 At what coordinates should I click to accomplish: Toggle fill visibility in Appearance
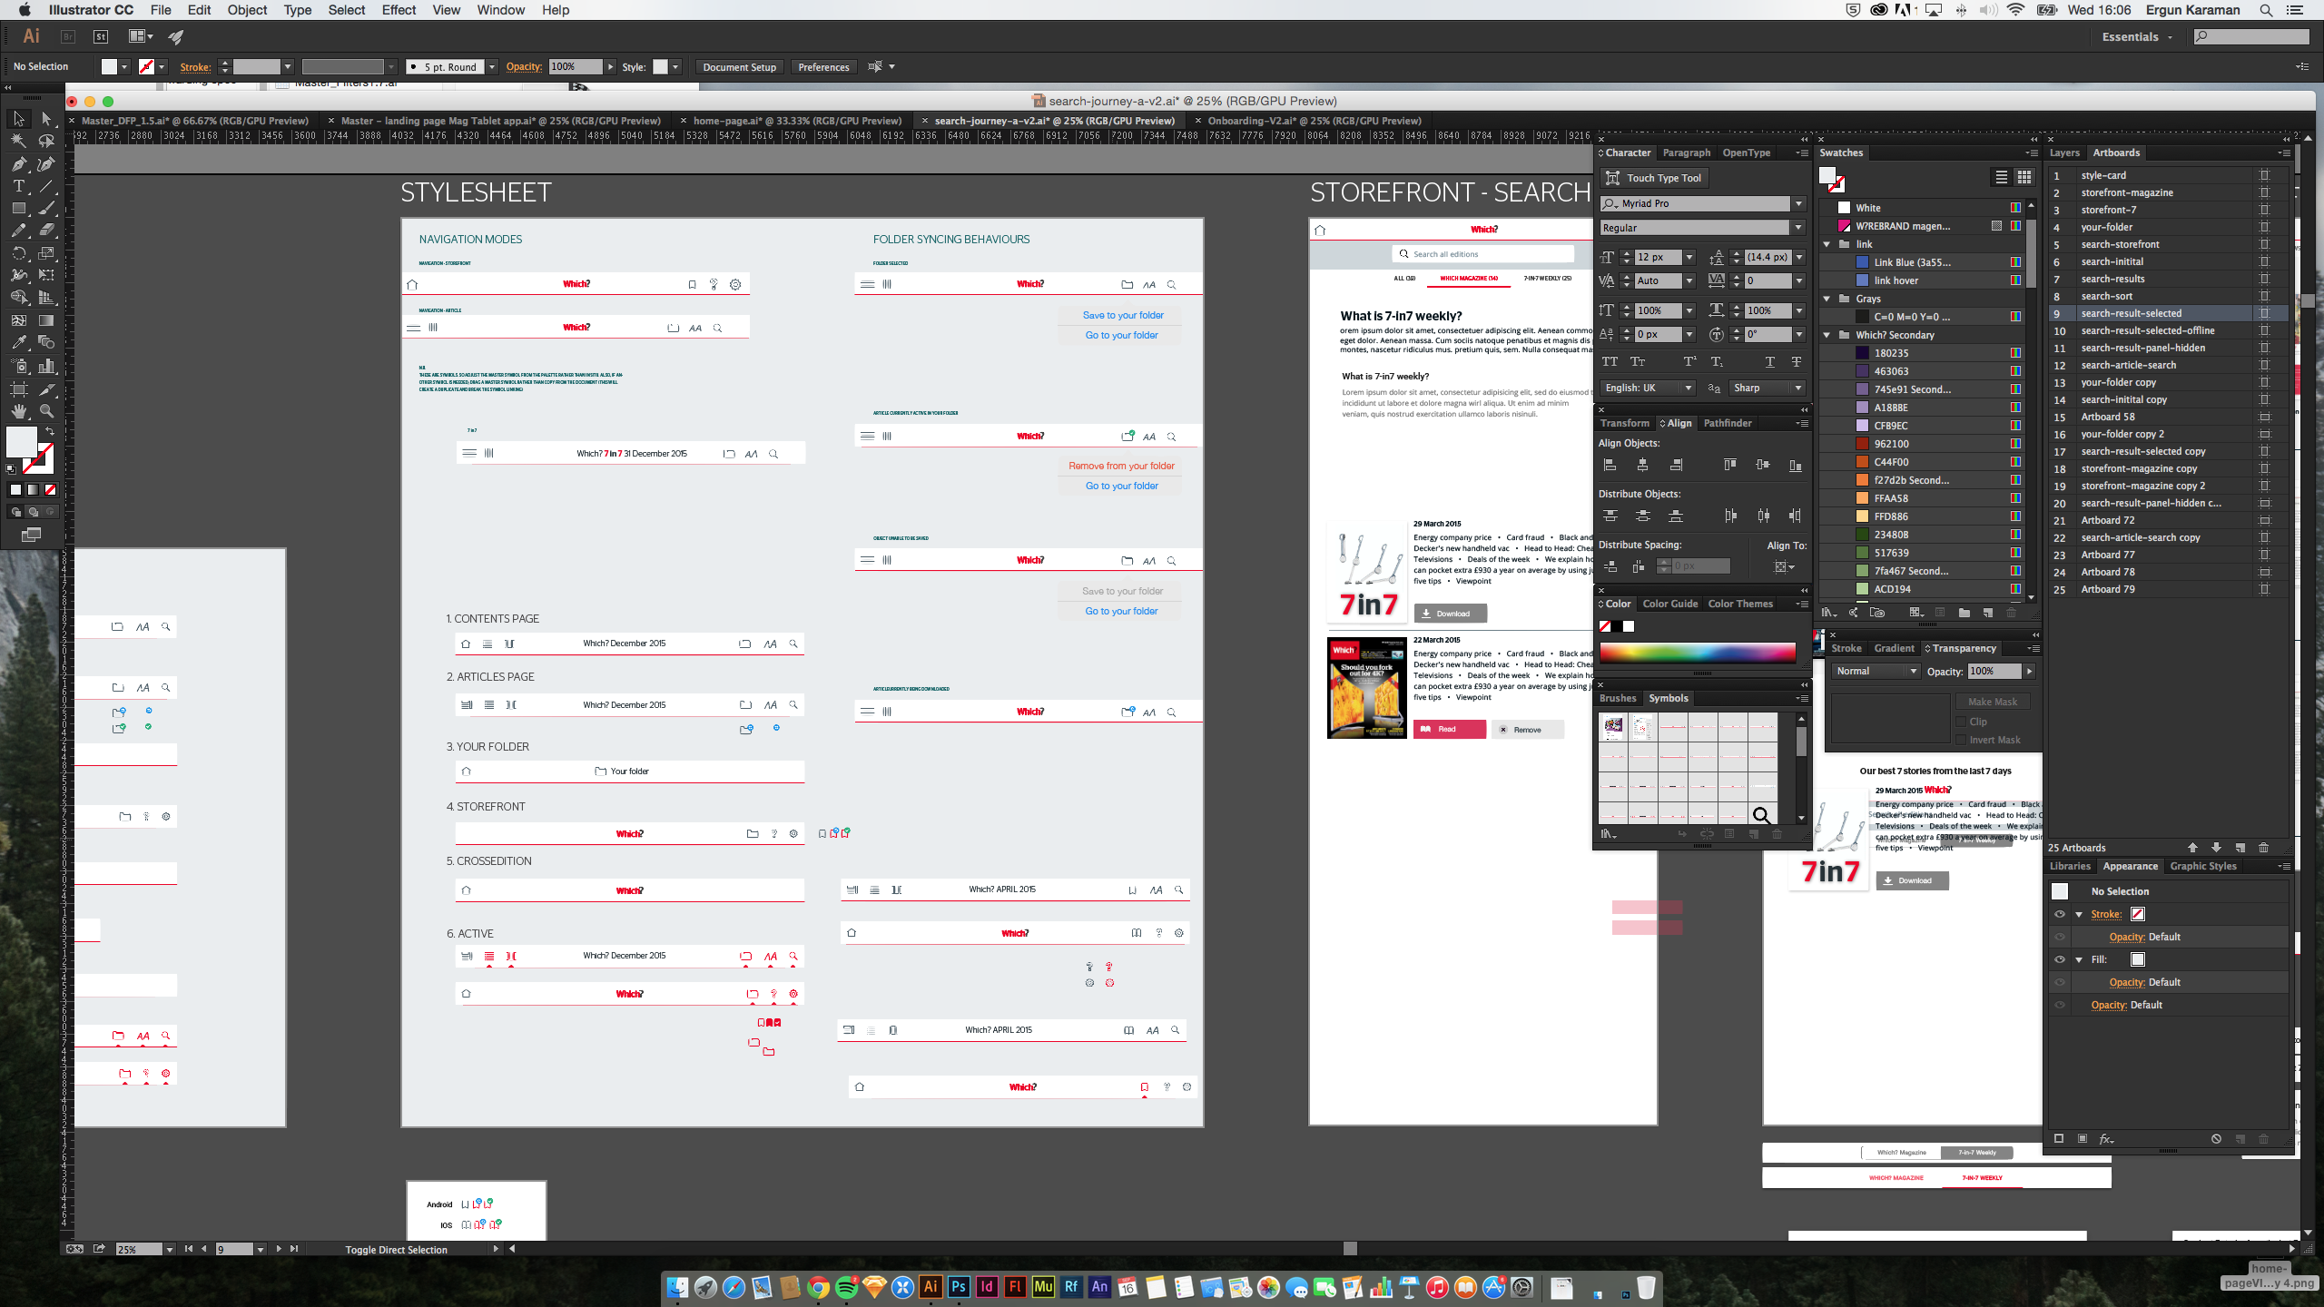[2061, 959]
